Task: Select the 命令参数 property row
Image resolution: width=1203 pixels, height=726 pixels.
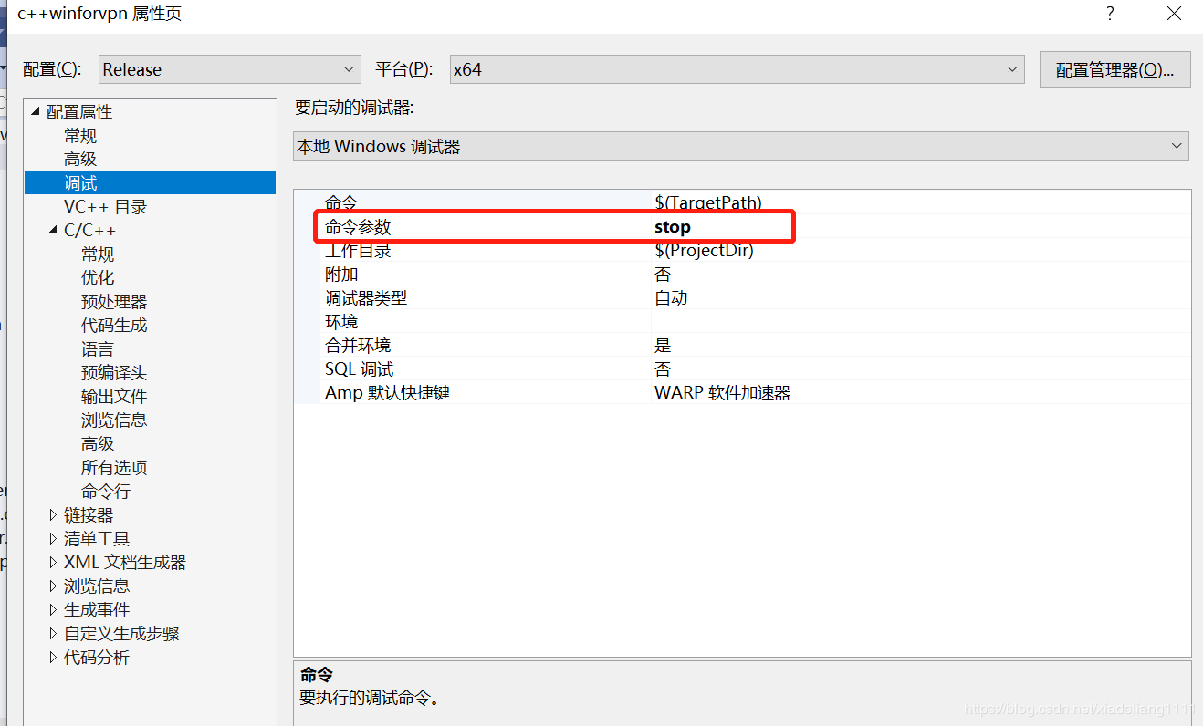Action: [x=456, y=226]
